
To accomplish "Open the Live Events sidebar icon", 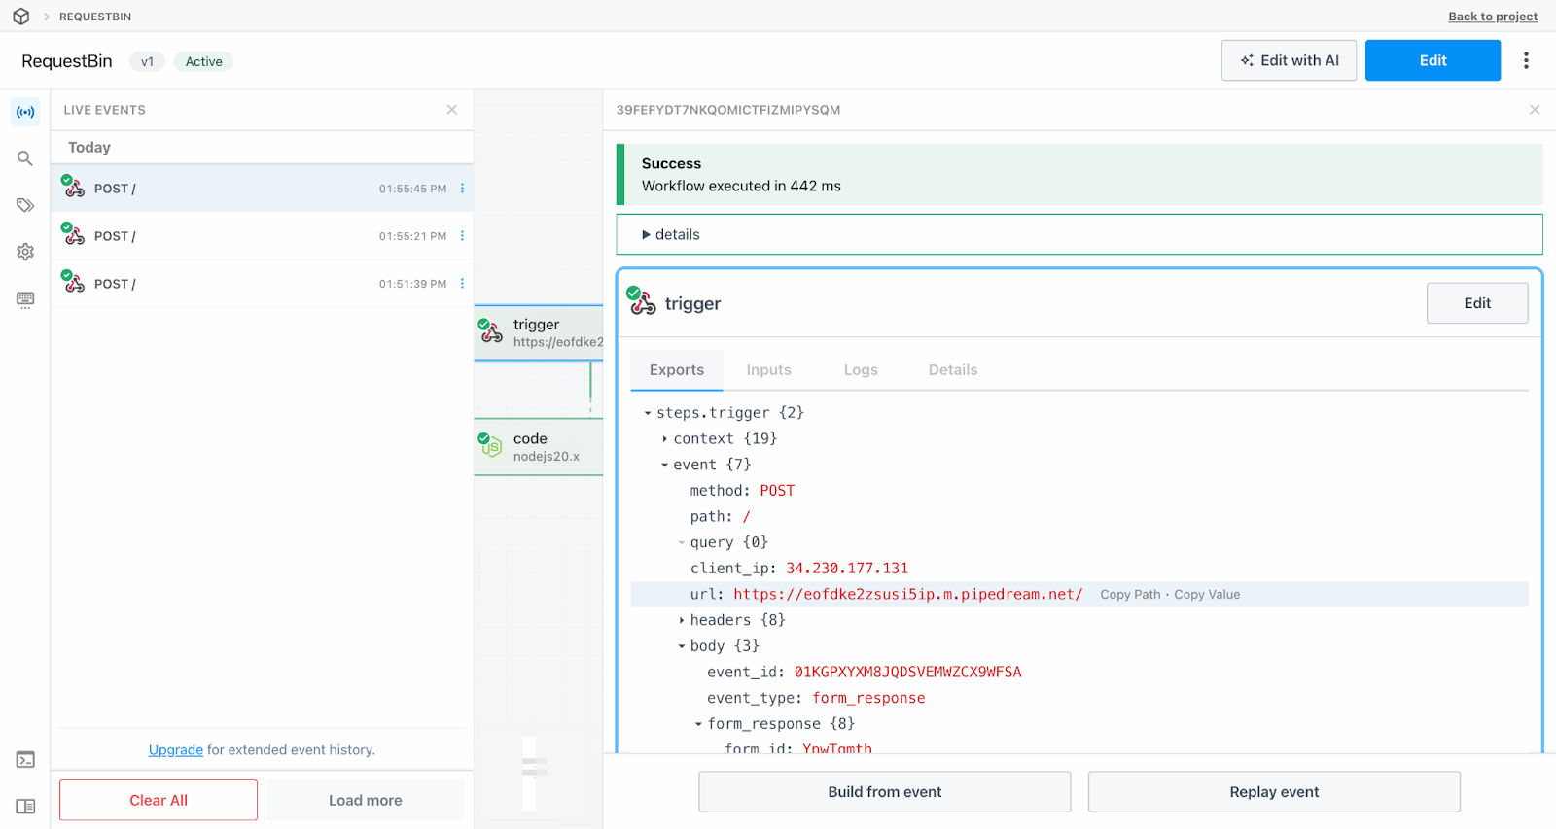I will coord(25,112).
